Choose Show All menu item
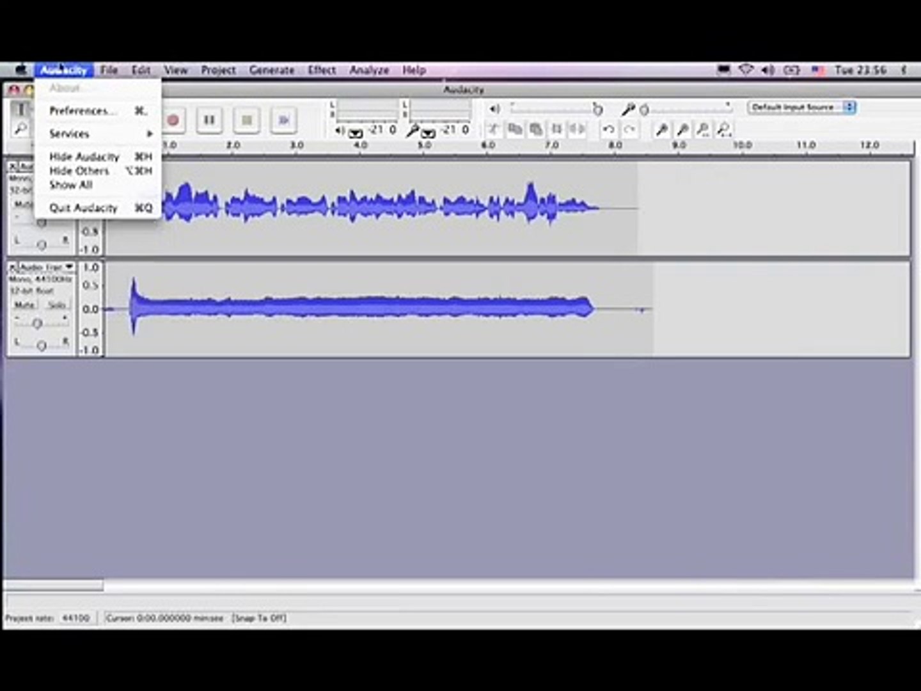The height and width of the screenshot is (691, 921). pyautogui.click(x=98, y=185)
